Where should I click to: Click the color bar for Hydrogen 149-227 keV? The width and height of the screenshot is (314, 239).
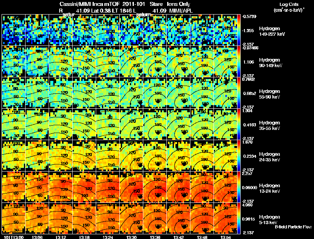pyautogui.click(x=239, y=30)
